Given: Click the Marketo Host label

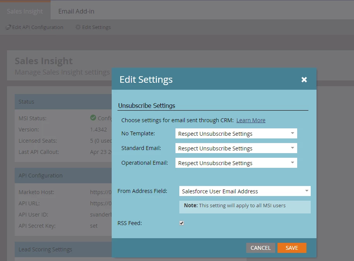Looking at the screenshot, I should (x=36, y=192).
